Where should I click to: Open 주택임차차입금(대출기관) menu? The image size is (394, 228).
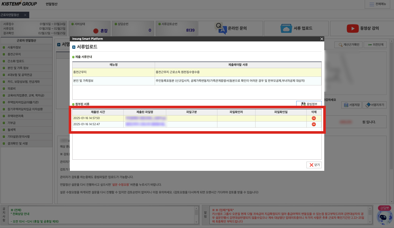(x=26, y=102)
